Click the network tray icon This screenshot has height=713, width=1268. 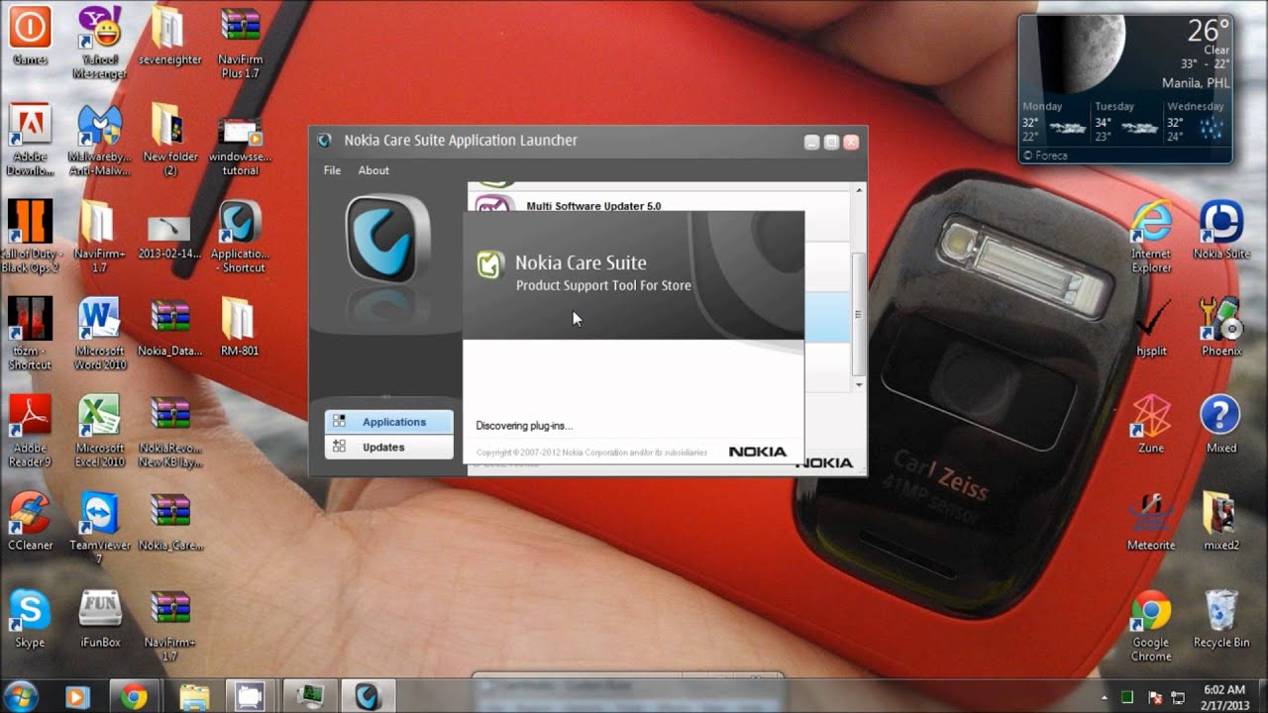pos(1178,697)
